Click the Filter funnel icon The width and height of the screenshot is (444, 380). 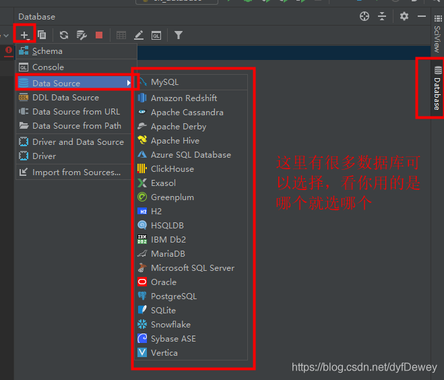tap(179, 35)
